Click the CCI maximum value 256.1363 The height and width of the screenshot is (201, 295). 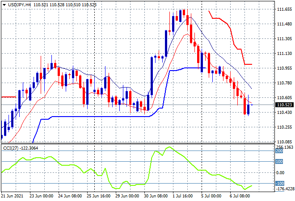tap(285, 147)
